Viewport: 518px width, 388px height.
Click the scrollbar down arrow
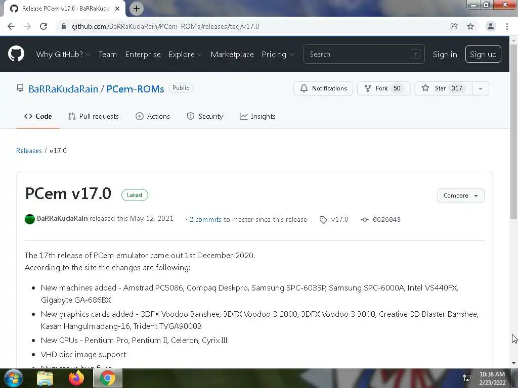(x=513, y=363)
